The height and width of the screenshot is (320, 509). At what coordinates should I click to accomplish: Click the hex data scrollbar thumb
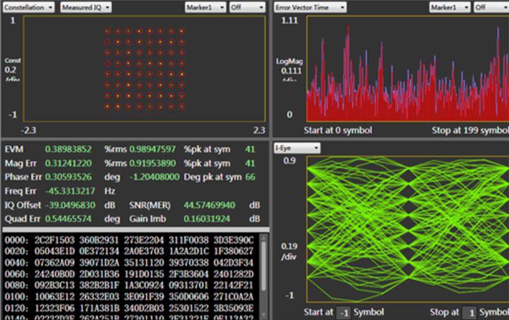(264, 266)
